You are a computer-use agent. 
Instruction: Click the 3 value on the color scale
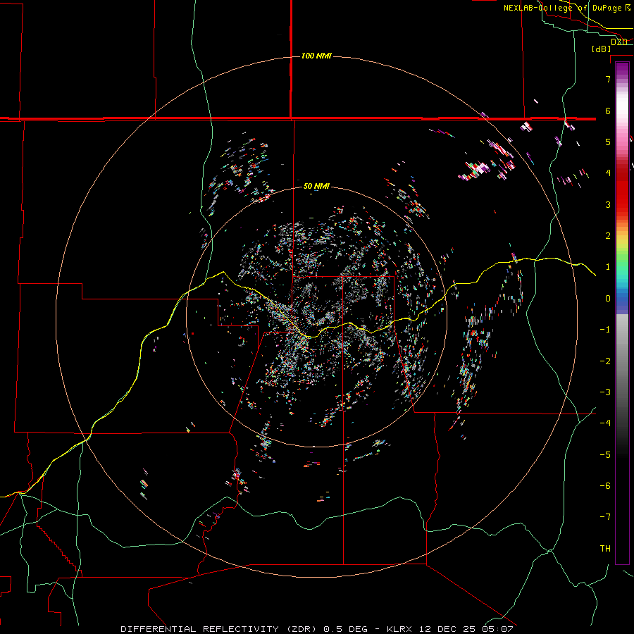click(608, 204)
